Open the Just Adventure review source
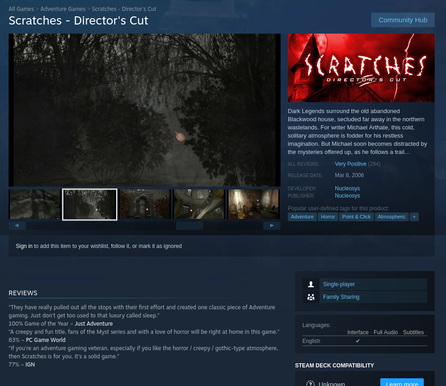Screen dimensions: 446x386 93,324
